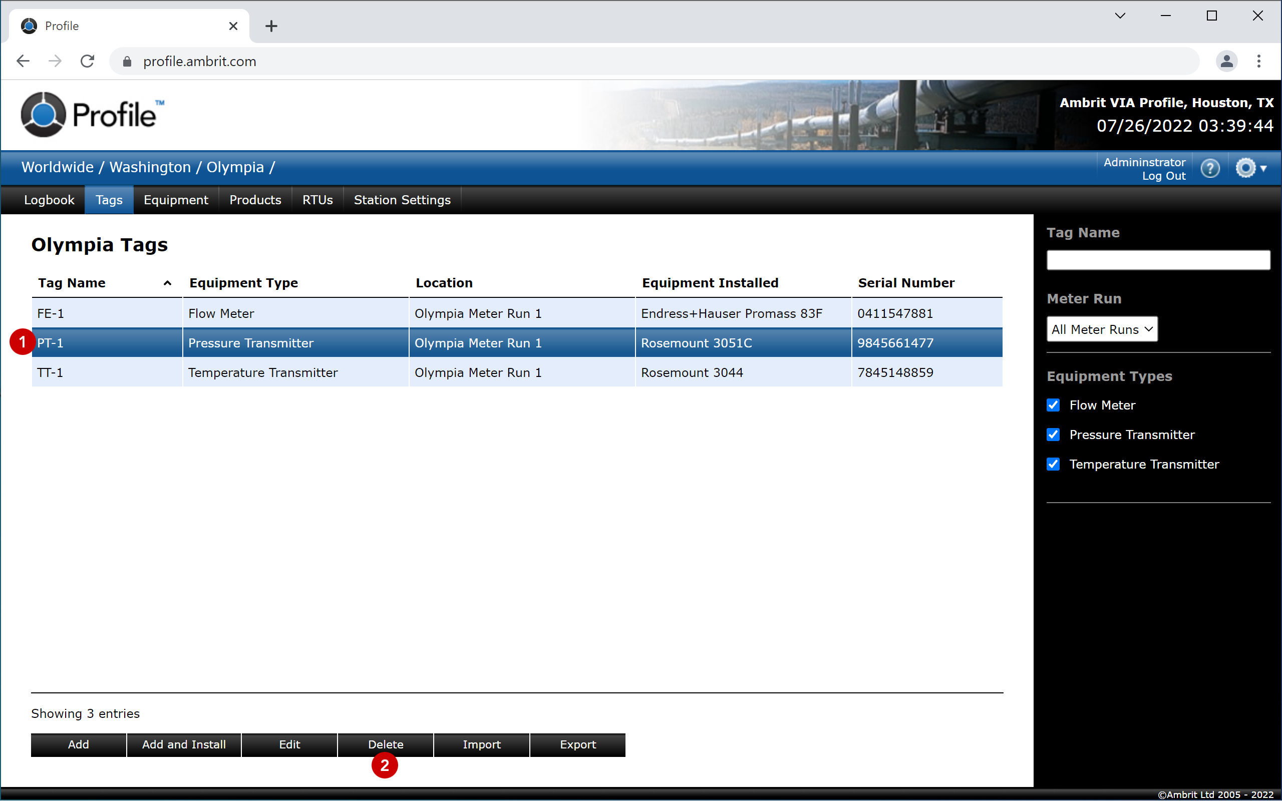
Task: Click the Add button
Action: [79, 745]
